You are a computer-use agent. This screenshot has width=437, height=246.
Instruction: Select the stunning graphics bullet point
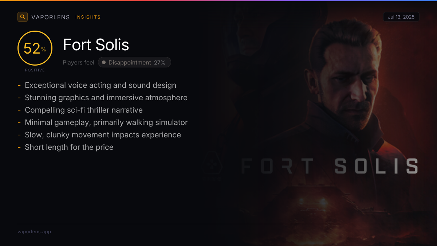coord(106,98)
